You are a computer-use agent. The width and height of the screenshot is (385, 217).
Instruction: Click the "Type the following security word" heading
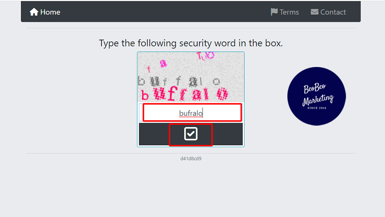(x=191, y=44)
